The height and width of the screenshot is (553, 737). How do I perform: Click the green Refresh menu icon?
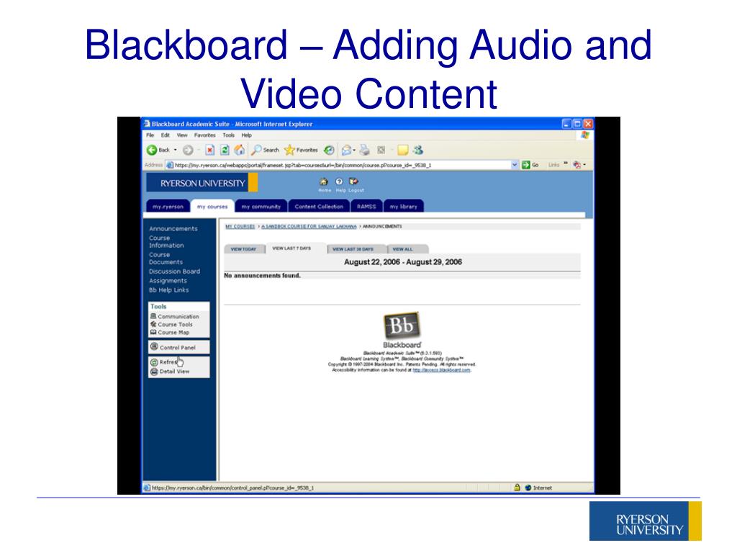[154, 362]
